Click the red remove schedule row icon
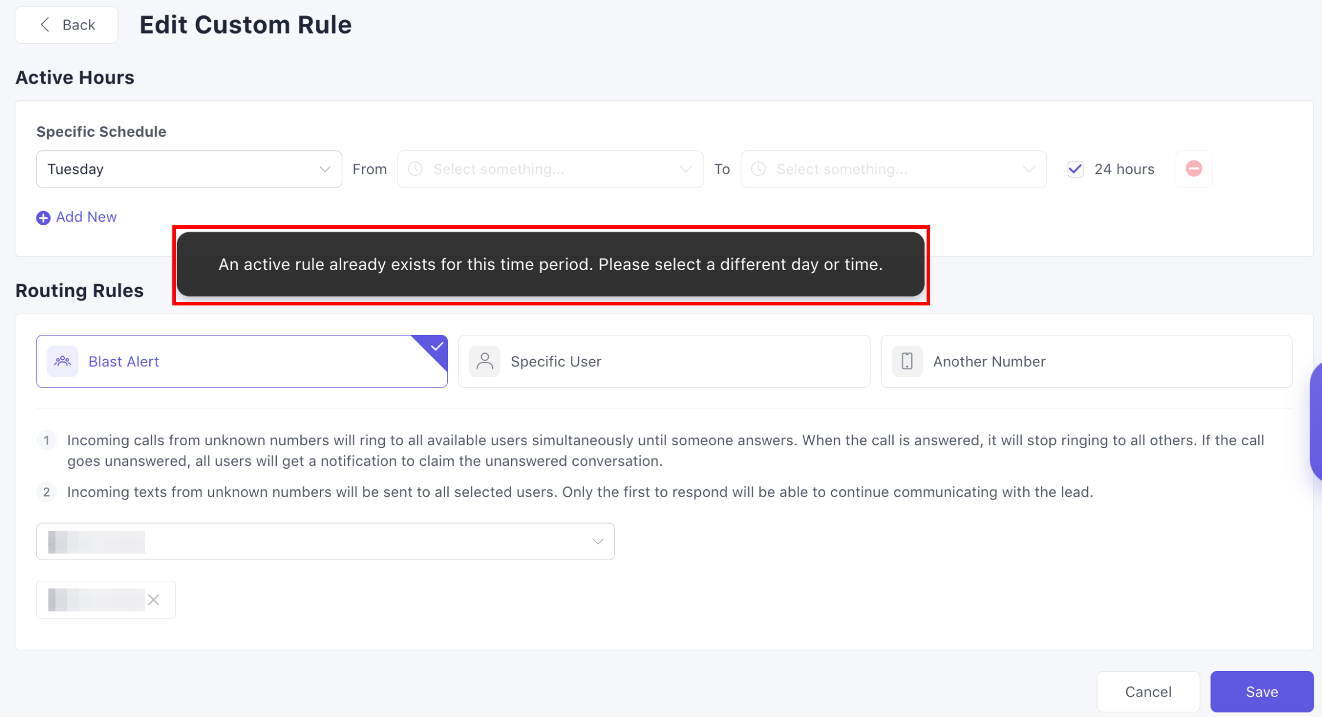Image resolution: width=1322 pixels, height=717 pixels. click(x=1193, y=169)
